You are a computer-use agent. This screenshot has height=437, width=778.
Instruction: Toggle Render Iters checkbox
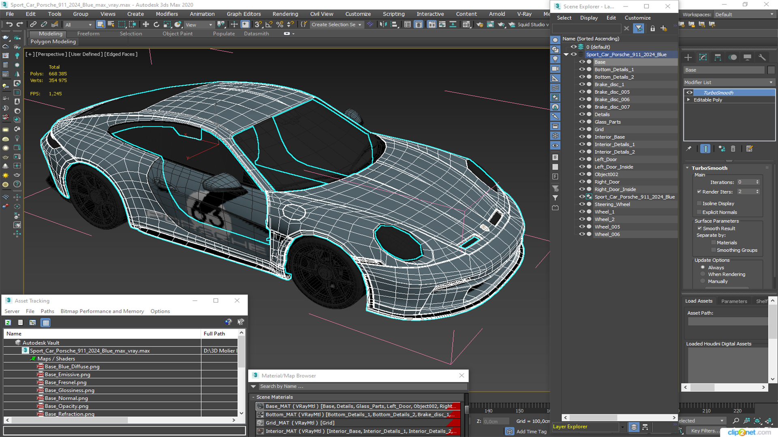699,192
